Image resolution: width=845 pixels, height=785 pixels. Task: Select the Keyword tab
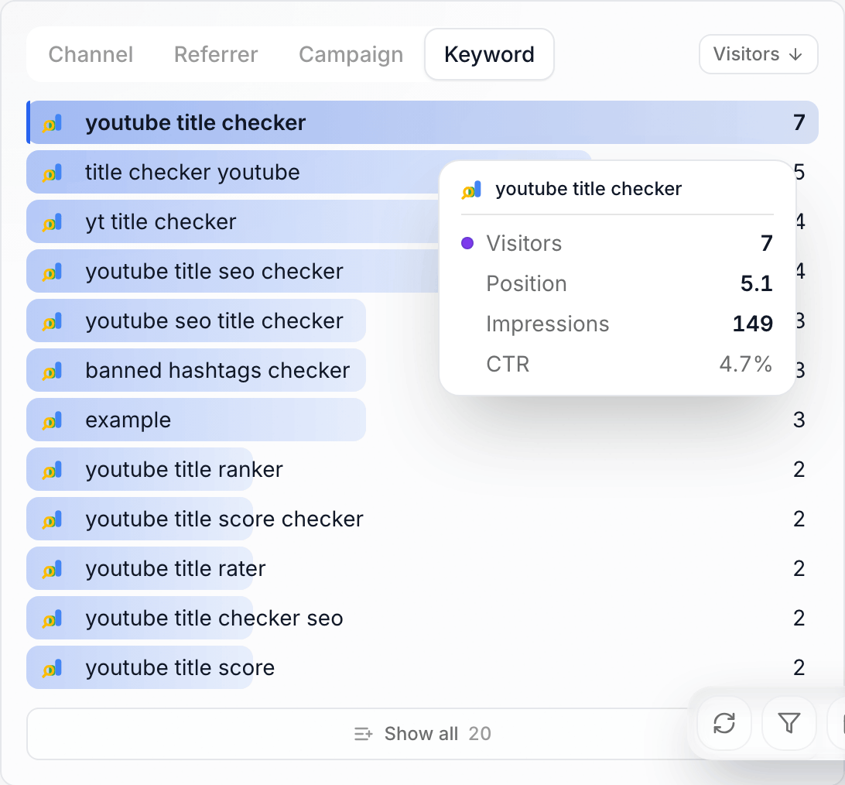click(489, 54)
